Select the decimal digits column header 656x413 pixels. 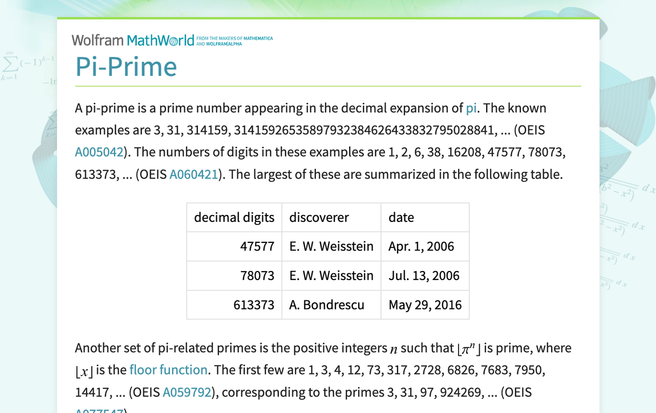point(234,217)
